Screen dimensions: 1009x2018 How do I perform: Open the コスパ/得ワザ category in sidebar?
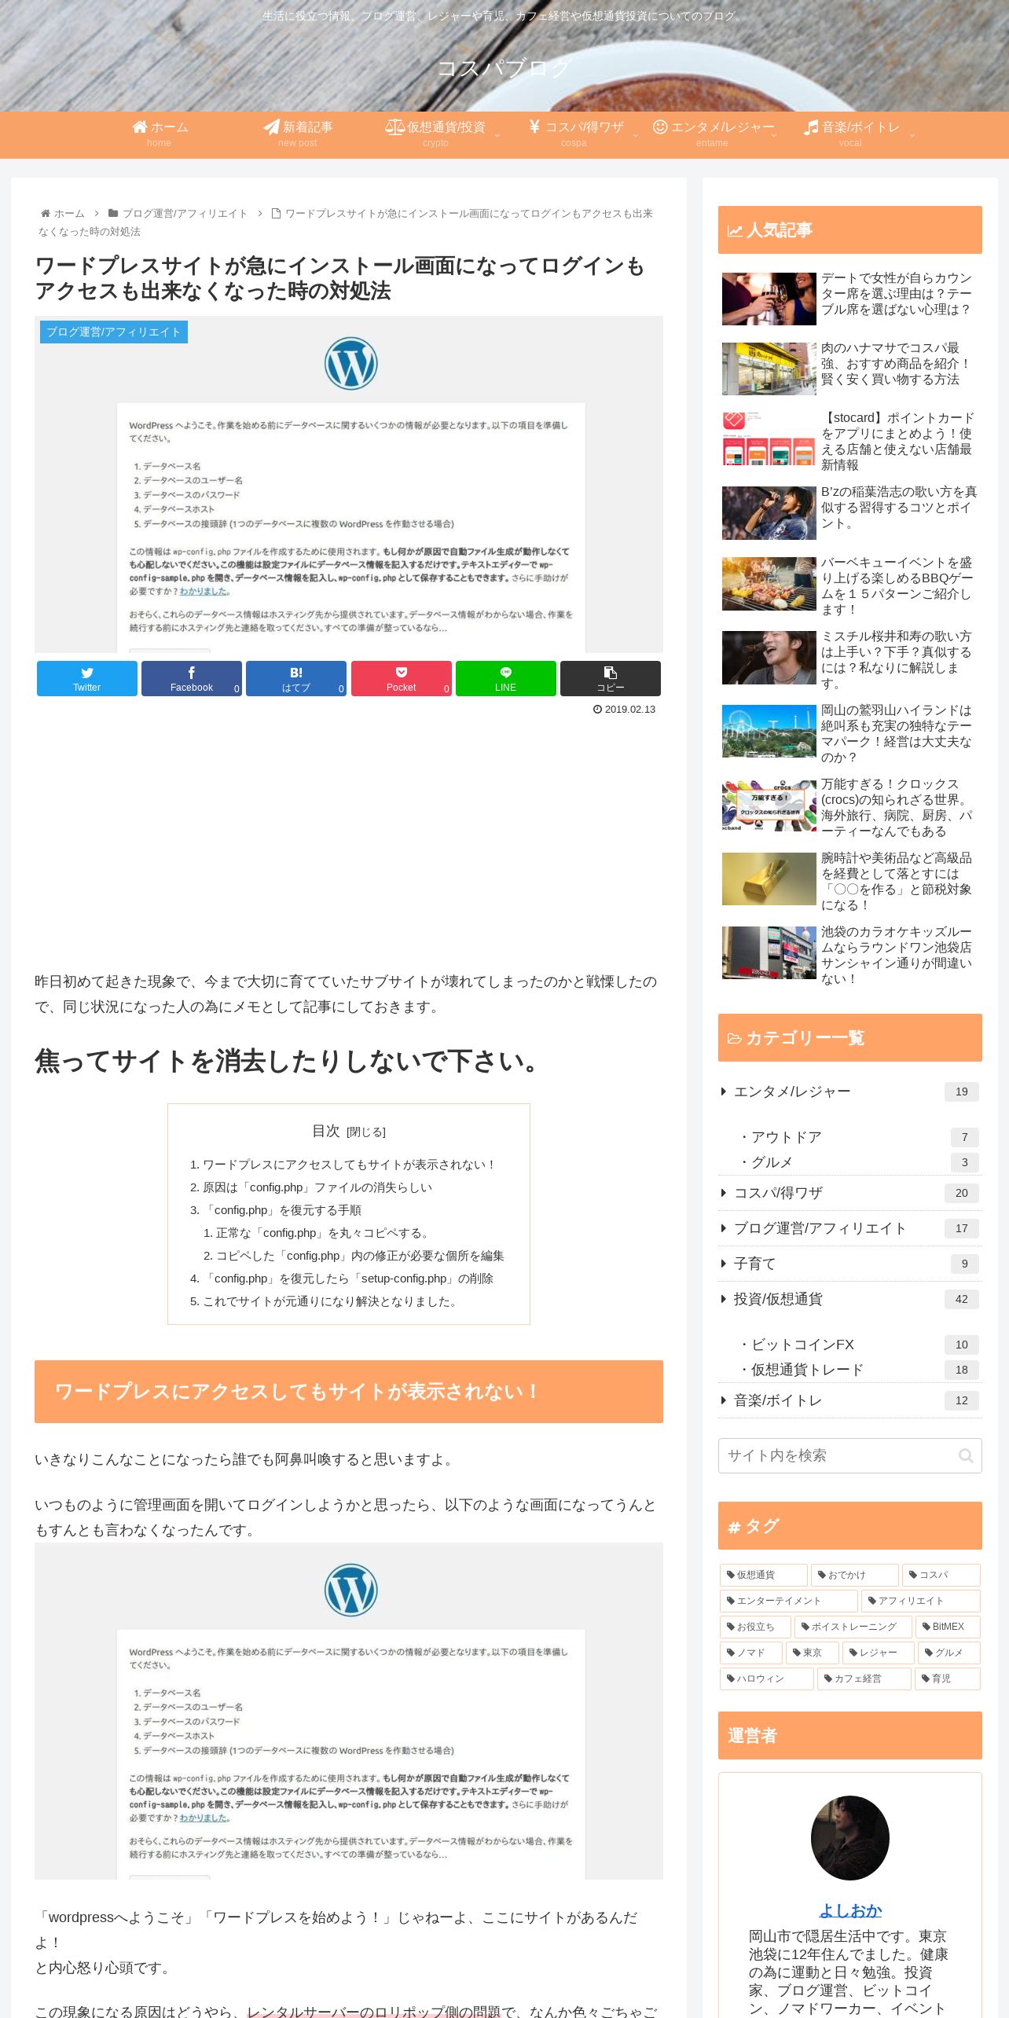[x=850, y=1193]
